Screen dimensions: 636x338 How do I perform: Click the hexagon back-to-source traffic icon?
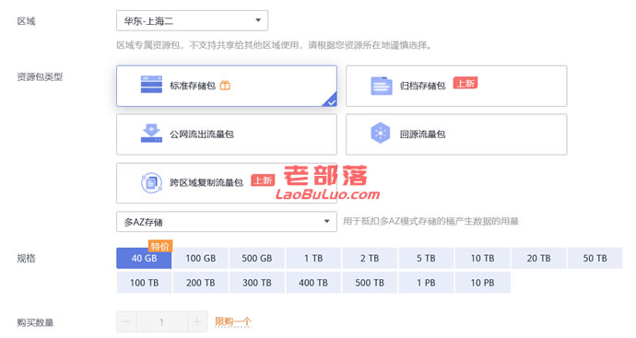click(381, 133)
